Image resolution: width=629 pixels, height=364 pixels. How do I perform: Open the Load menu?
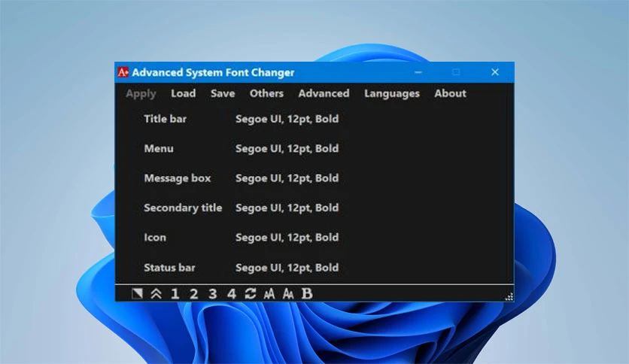[x=184, y=93]
